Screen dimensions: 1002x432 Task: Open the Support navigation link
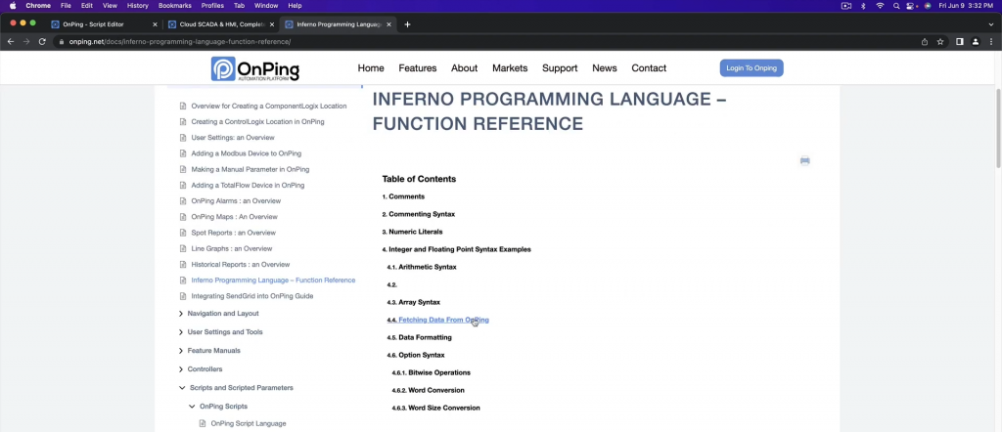(x=560, y=68)
